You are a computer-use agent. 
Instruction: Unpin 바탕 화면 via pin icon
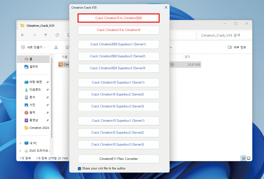(48, 82)
